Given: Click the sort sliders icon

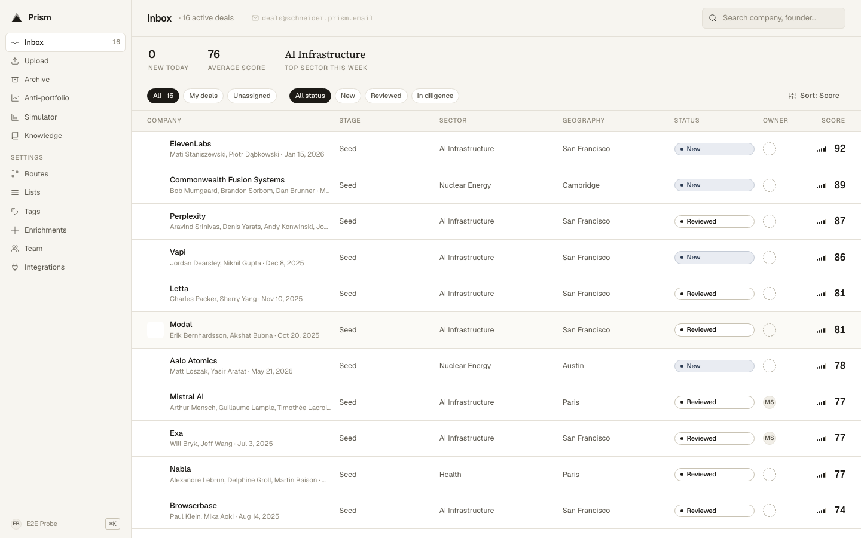Looking at the screenshot, I should 792,96.
